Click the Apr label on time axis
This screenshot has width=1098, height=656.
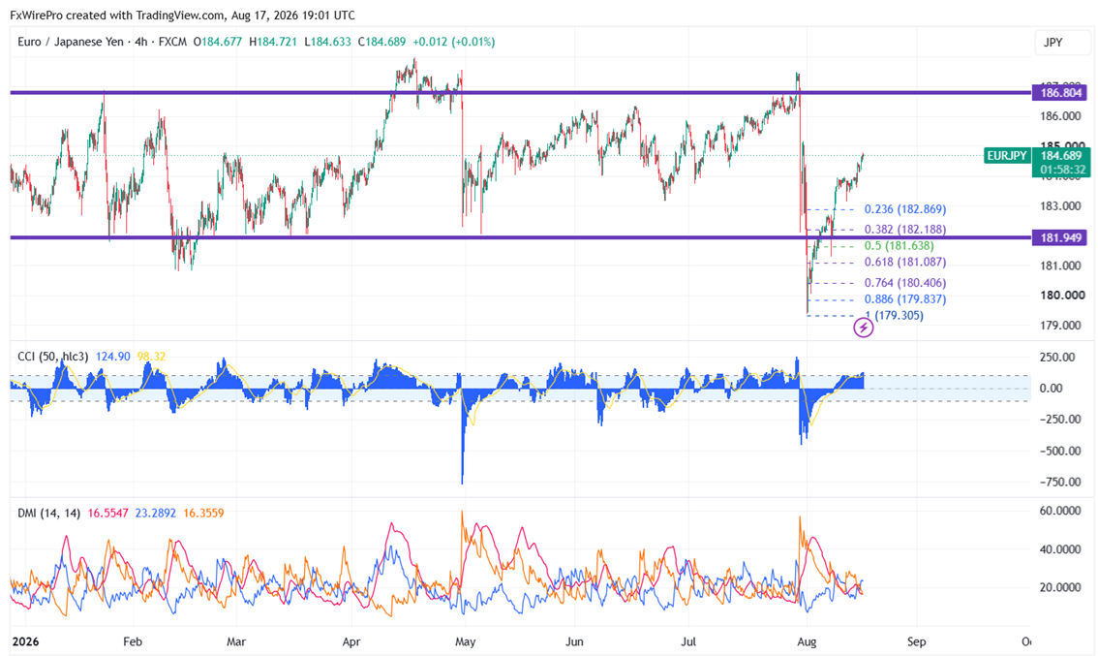tap(351, 641)
